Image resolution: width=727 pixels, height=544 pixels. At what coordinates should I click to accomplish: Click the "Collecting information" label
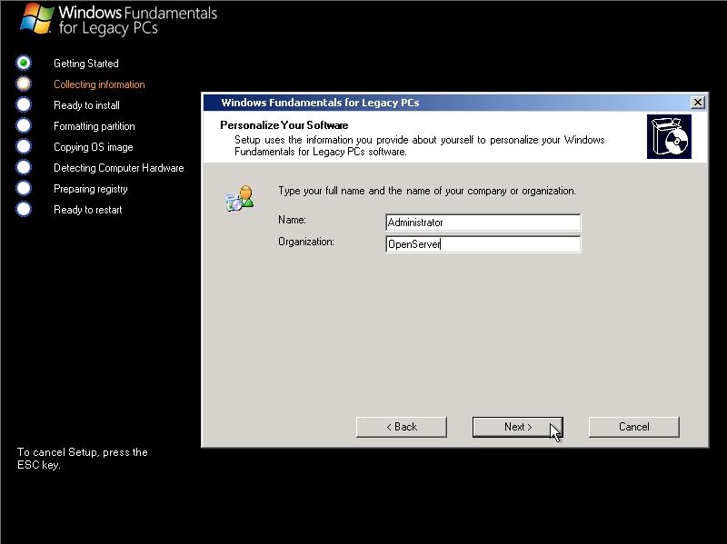[99, 84]
